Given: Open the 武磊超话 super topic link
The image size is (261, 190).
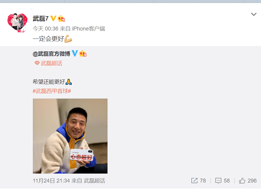Looking at the screenshot, I should [x=51, y=63].
